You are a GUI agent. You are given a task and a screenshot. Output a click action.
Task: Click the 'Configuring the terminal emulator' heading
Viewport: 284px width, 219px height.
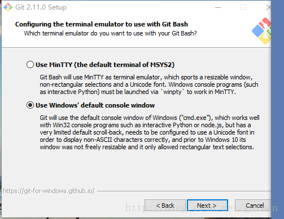102,24
